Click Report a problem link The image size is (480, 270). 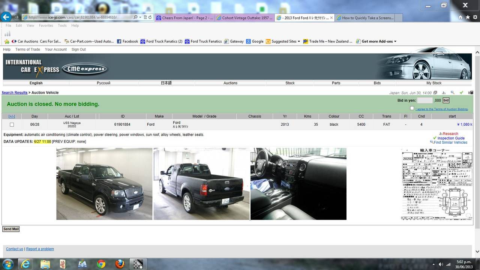[40, 249]
